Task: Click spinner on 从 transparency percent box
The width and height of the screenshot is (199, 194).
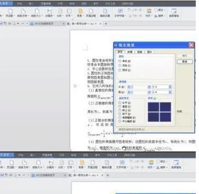Action: point(170,87)
